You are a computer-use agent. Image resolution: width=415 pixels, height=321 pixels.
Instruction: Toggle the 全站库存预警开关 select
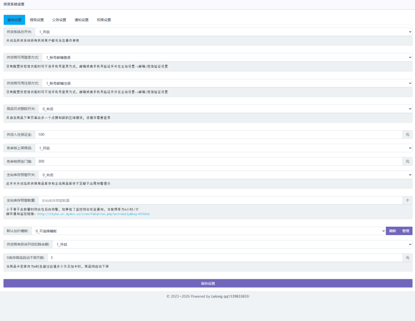point(225,175)
